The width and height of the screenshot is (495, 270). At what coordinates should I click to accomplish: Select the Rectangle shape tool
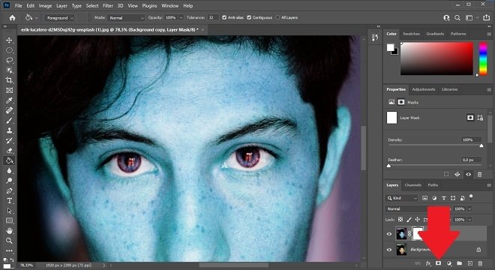click(x=9, y=220)
